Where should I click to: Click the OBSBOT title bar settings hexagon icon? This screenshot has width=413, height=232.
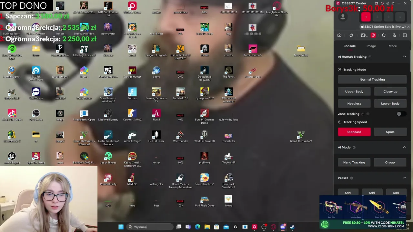388,3
